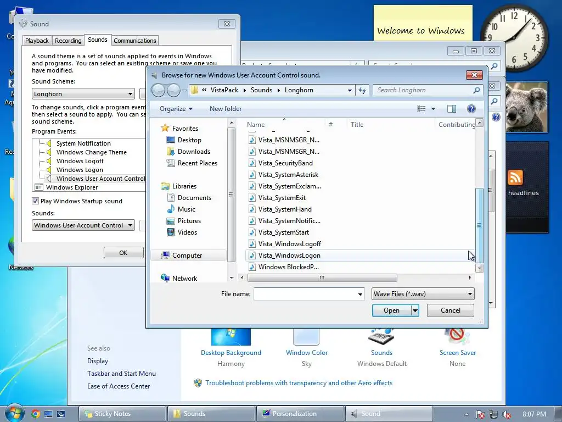Click the Start orb on the taskbar
The width and height of the screenshot is (562, 422).
click(14, 413)
